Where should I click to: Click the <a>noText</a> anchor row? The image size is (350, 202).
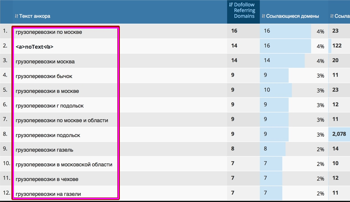(x=34, y=46)
